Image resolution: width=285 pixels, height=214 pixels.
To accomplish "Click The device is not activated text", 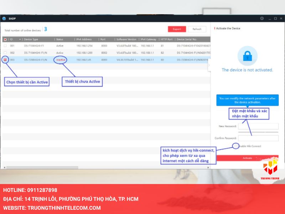I will point(247,70).
